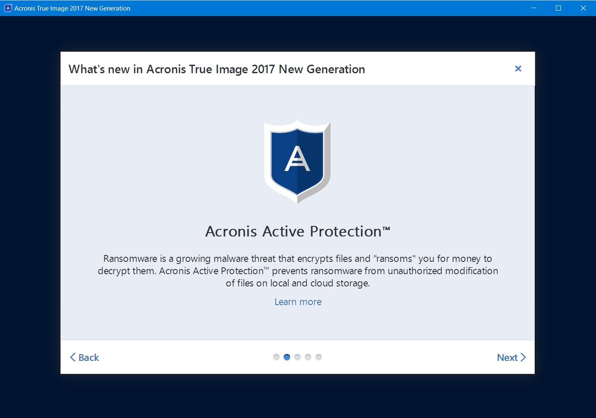Screen dimensions: 596x418
Task: Click the ransomware description paragraph
Action: (x=298, y=271)
